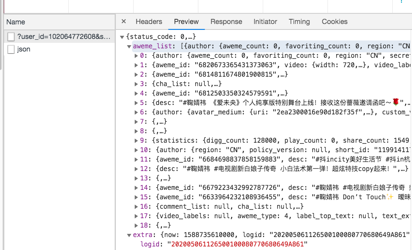The image size is (412, 250).
Task: Open the Headers tab
Action: (149, 22)
